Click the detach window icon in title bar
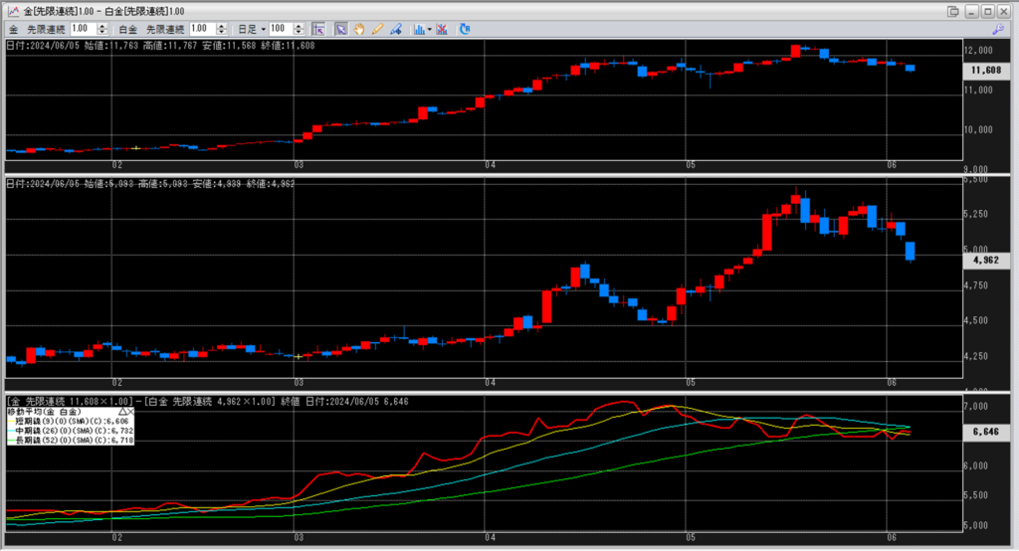Image resolution: width=1019 pixels, height=551 pixels. pos(953,10)
